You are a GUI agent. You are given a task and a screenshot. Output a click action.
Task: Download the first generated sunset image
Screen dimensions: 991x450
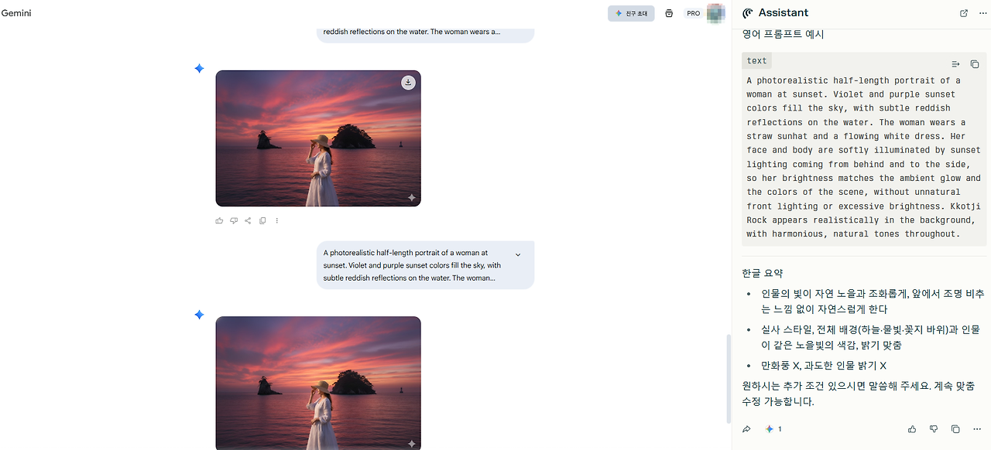(408, 83)
